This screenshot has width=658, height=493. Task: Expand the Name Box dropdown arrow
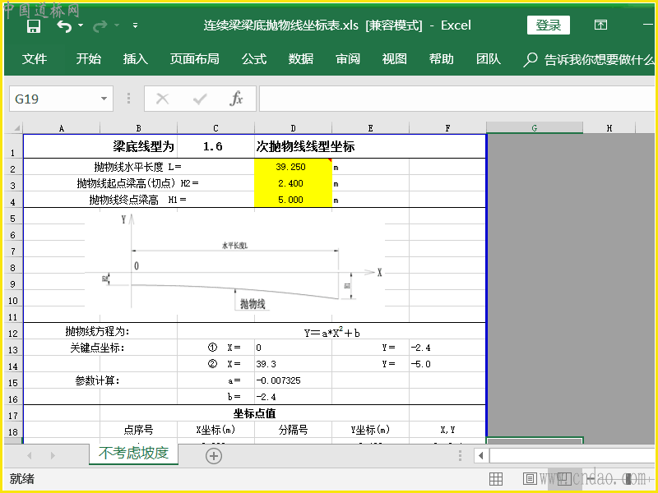click(104, 99)
